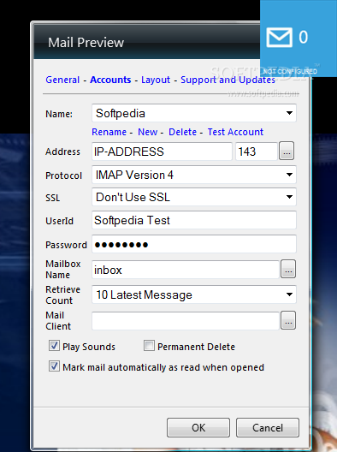Click the mail envelope gadget icon
The image size is (337, 452).
279,37
